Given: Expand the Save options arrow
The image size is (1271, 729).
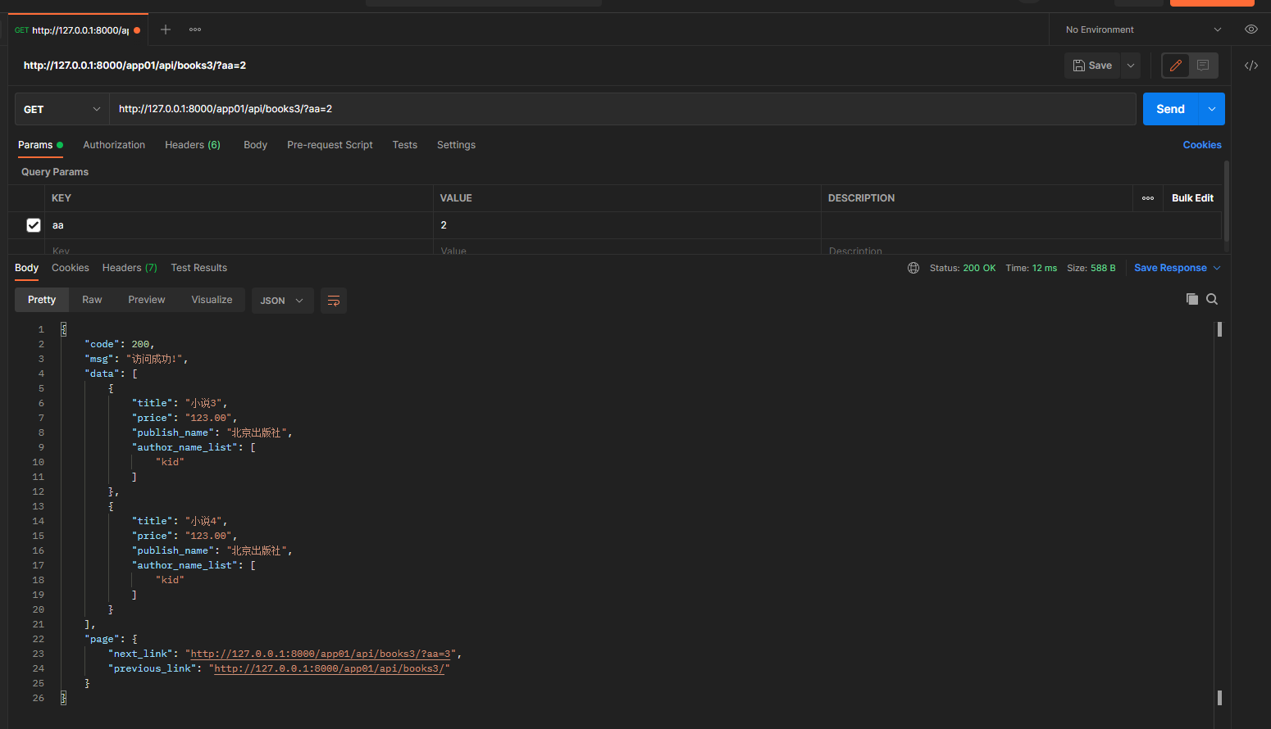Looking at the screenshot, I should [x=1131, y=66].
